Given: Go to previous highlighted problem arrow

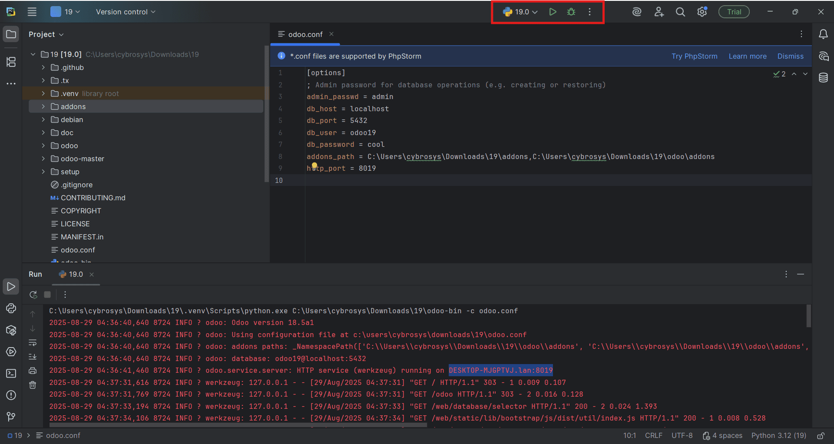Looking at the screenshot, I should point(794,74).
